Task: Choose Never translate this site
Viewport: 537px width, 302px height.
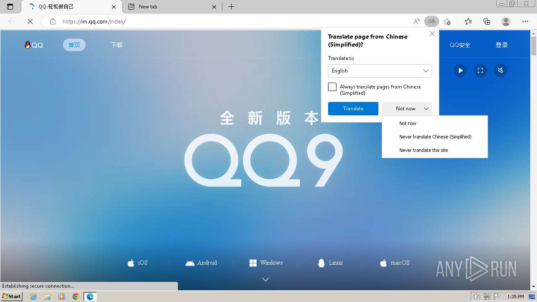Action: pos(435,150)
